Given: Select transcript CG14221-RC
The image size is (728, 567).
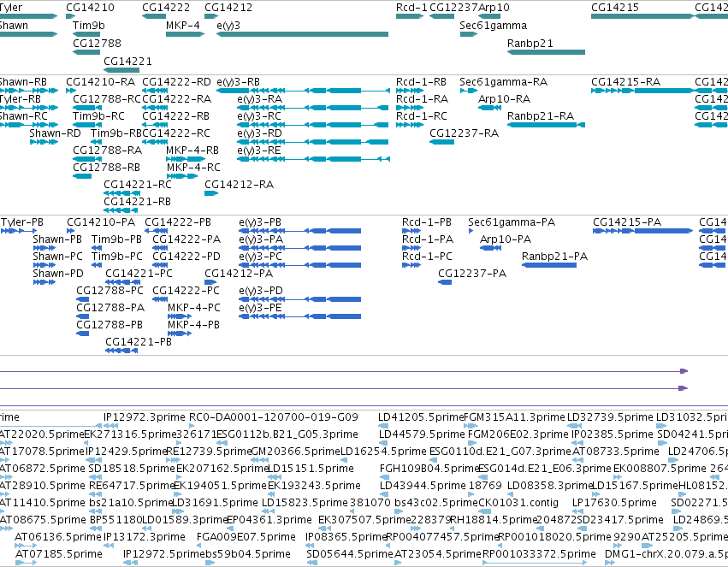Looking at the screenshot, I should click(x=121, y=193).
